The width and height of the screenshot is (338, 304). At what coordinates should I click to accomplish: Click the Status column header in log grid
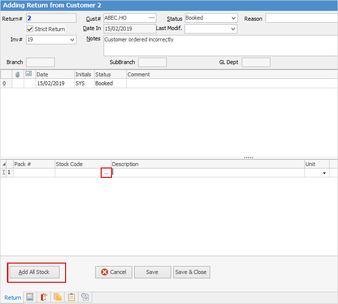point(111,74)
